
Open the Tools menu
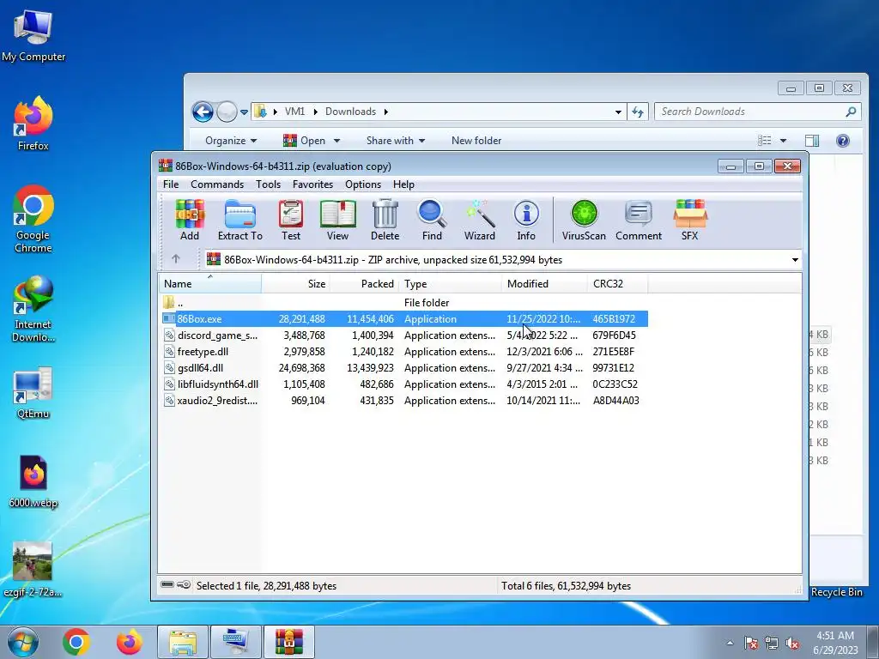click(268, 184)
